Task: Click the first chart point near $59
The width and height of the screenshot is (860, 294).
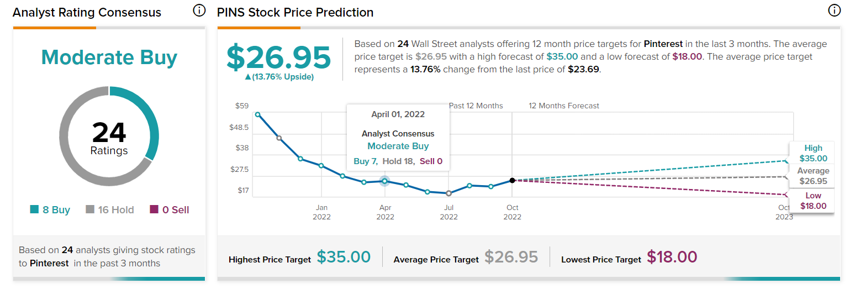Action: 257,115
